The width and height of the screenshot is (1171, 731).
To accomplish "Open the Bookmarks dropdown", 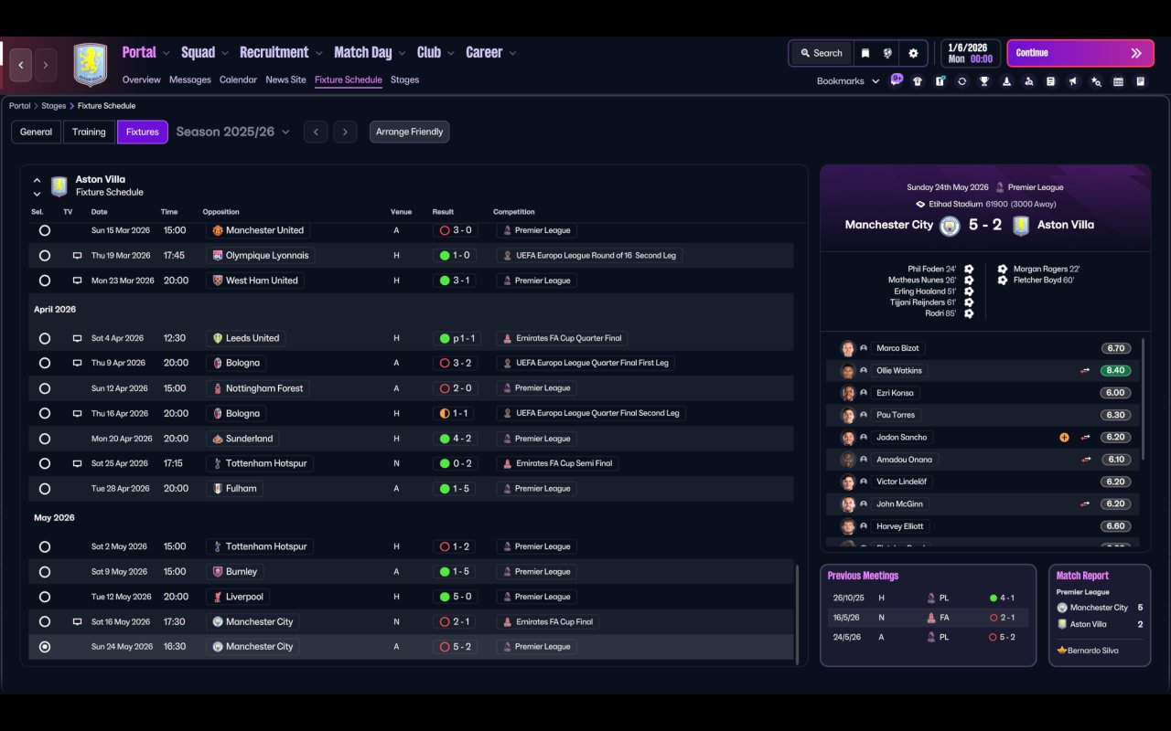I will 848,81.
